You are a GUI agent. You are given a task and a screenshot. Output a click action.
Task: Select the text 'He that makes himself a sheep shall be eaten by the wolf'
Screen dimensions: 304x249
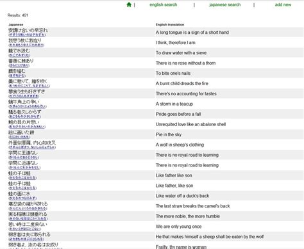point(210,237)
